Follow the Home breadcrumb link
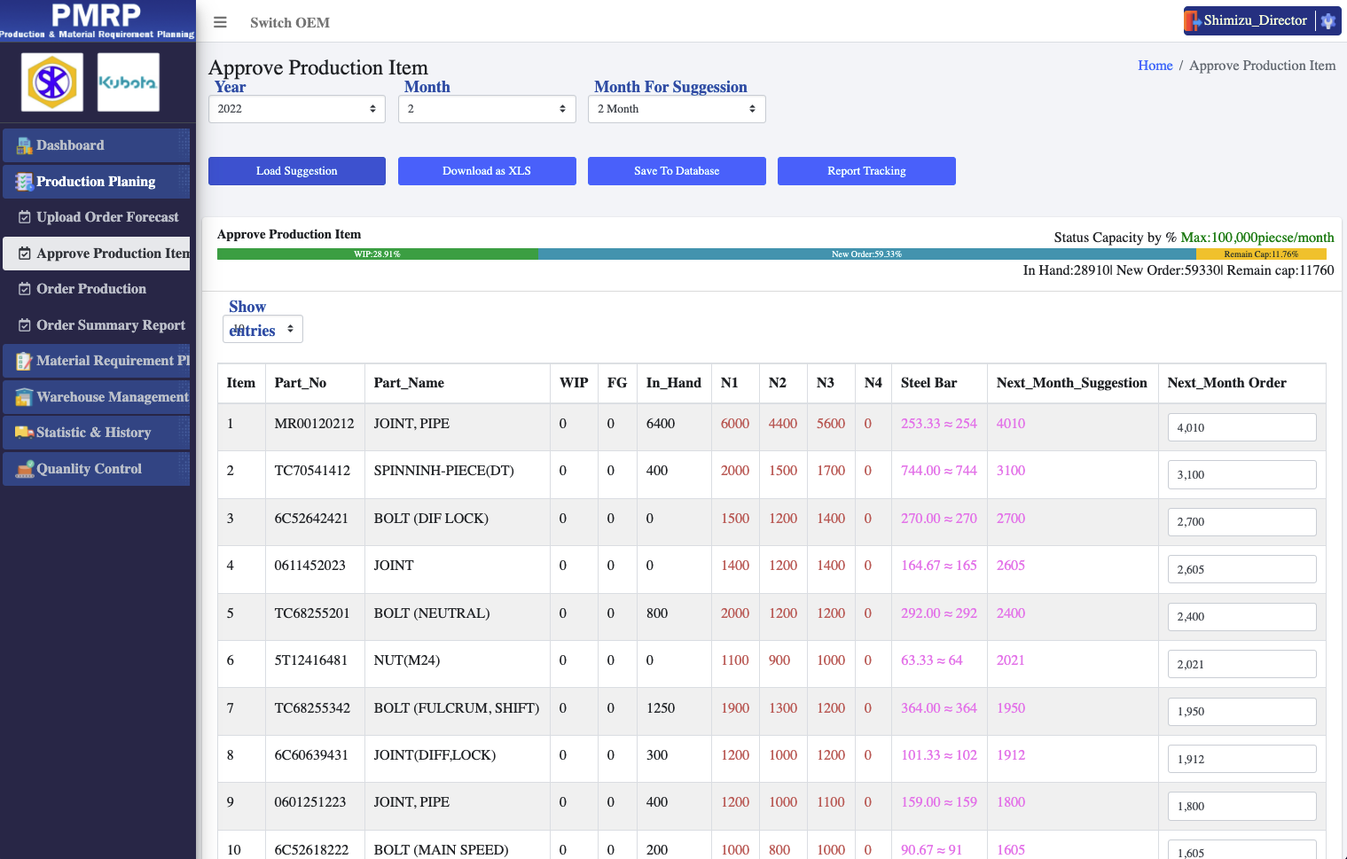The width and height of the screenshot is (1347, 859). click(x=1155, y=66)
